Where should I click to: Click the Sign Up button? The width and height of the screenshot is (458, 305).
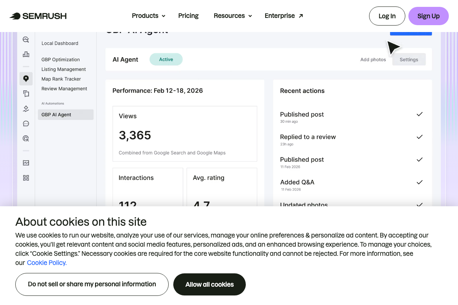[x=429, y=16]
